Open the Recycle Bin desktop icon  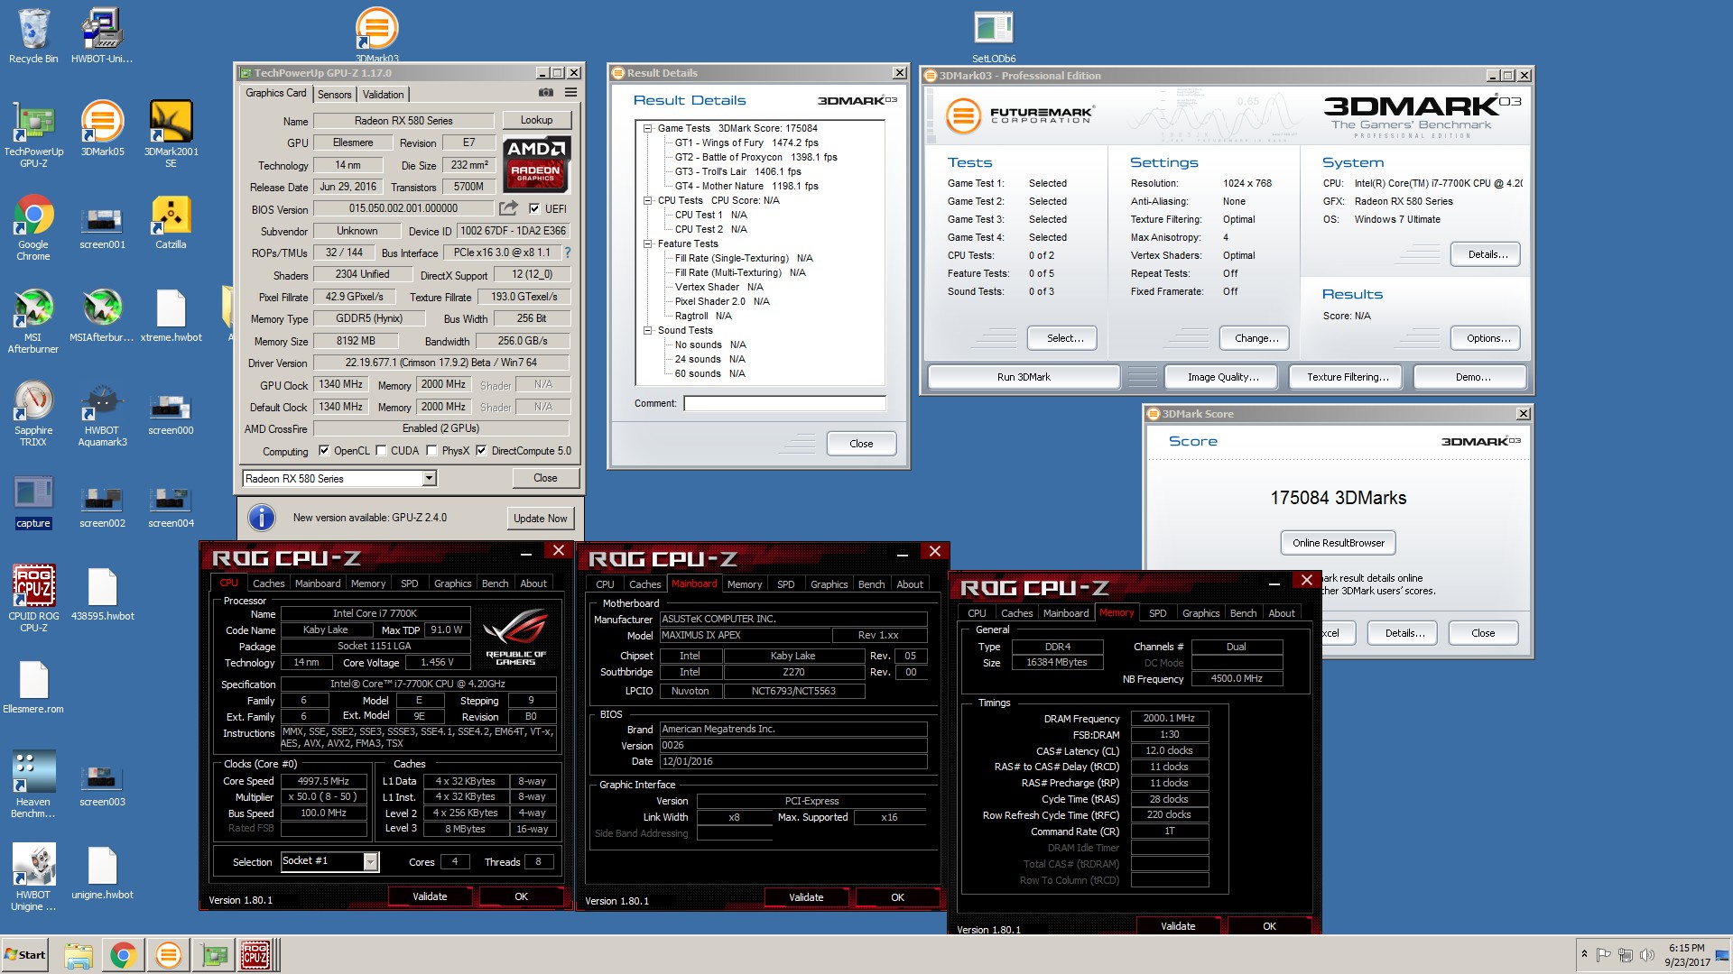pyautogui.click(x=33, y=36)
